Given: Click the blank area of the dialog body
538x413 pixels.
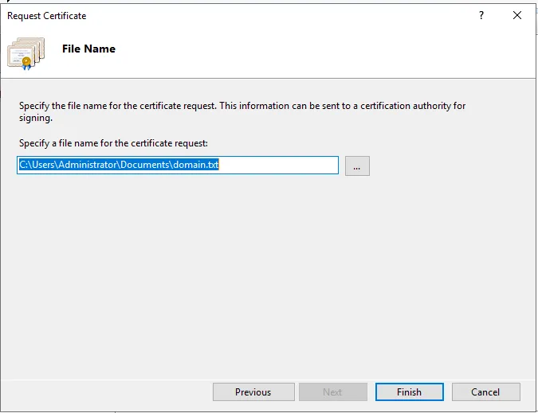Looking at the screenshot, I should [269, 271].
